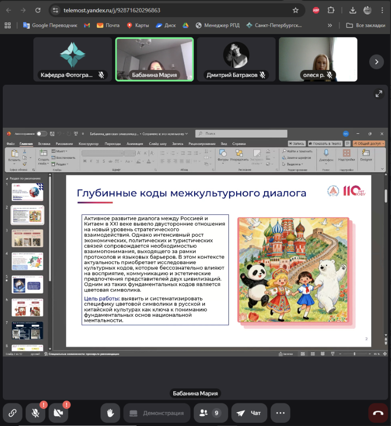The height and width of the screenshot is (426, 391).
Task: Open the Chrome extensions puzzle icon
Action: tap(331, 10)
